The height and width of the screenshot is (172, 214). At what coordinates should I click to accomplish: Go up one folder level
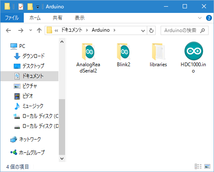tap(39, 30)
